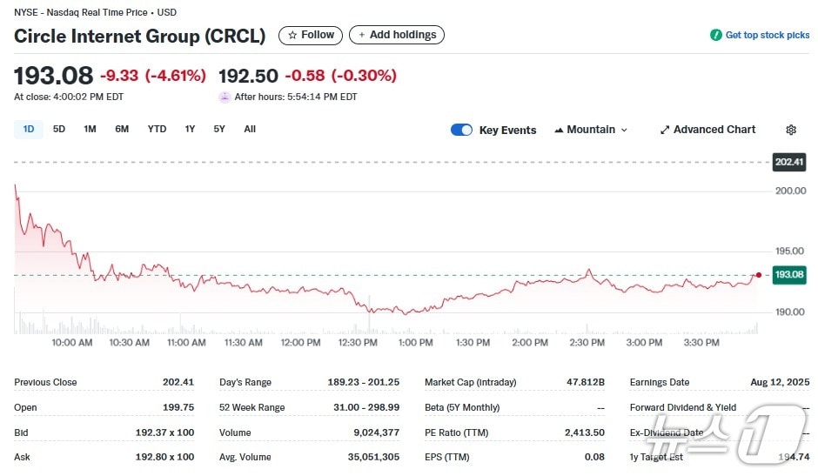Click the after hours moon icon

(225, 97)
